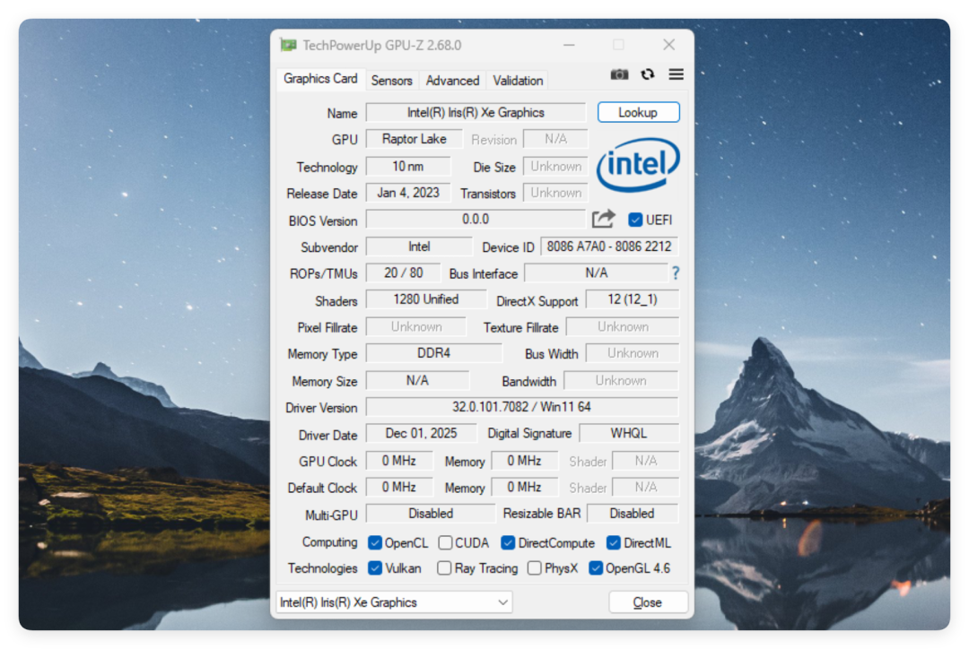
Task: Click the Close button at bottom
Action: pos(648,602)
